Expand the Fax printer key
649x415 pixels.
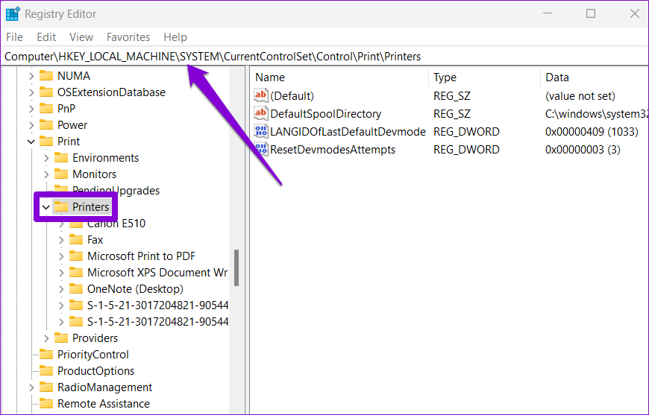click(x=61, y=240)
